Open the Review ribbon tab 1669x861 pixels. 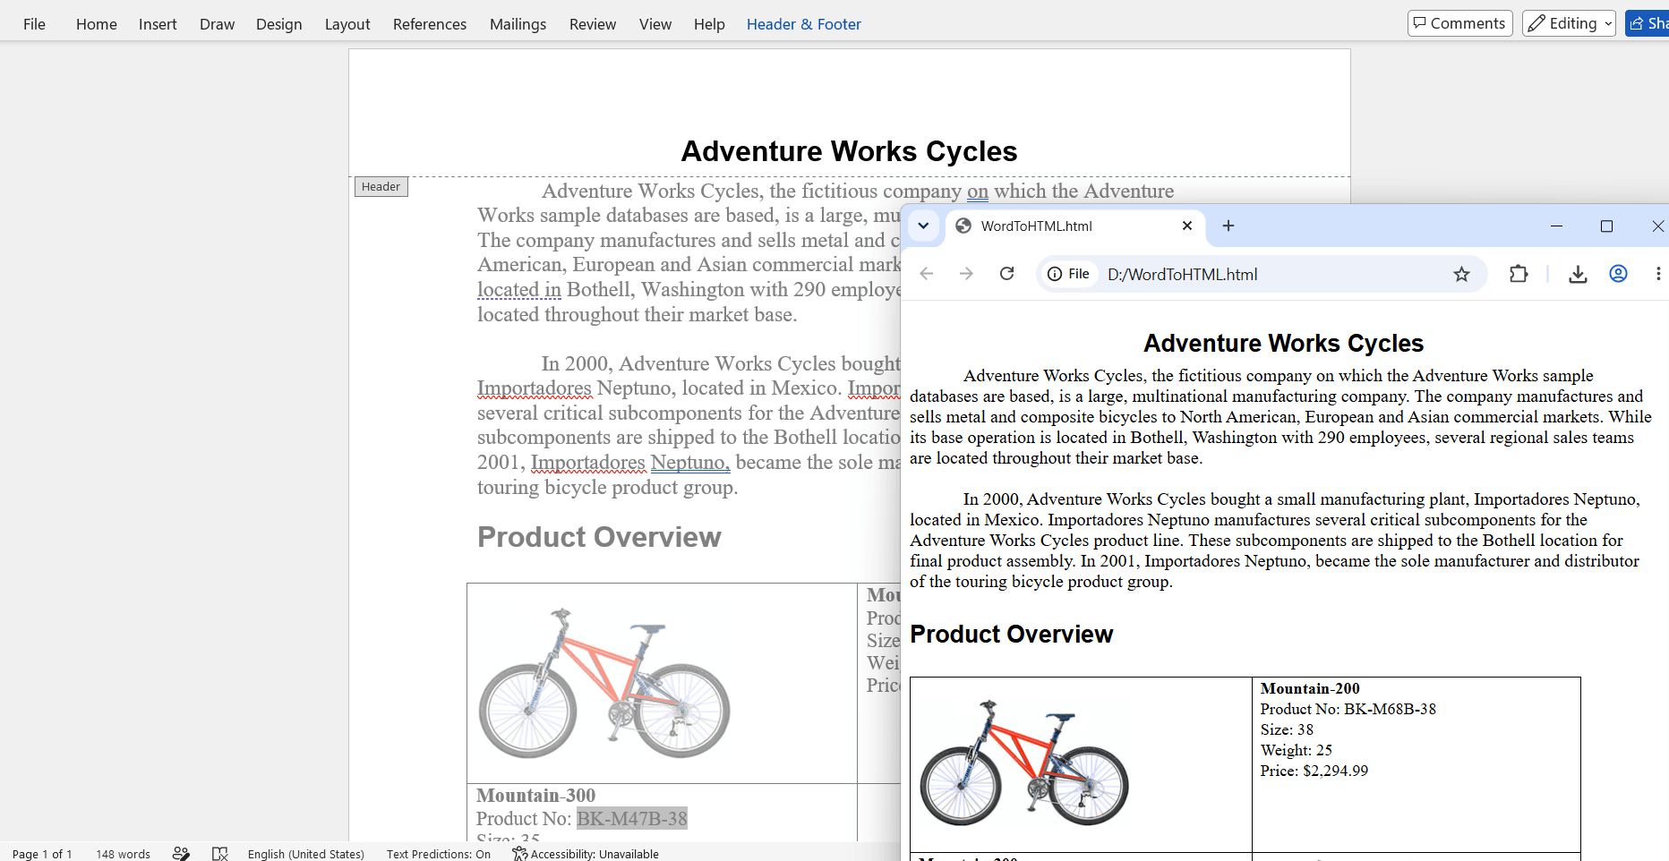point(593,24)
